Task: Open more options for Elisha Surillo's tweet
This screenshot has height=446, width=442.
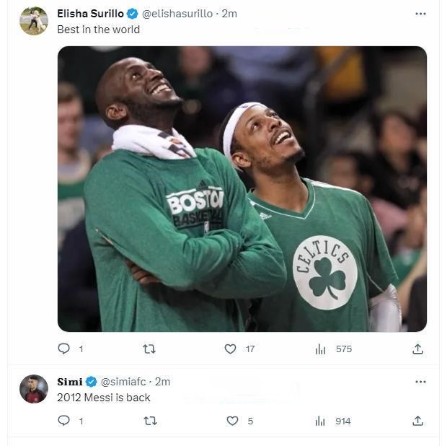Action: click(420, 14)
